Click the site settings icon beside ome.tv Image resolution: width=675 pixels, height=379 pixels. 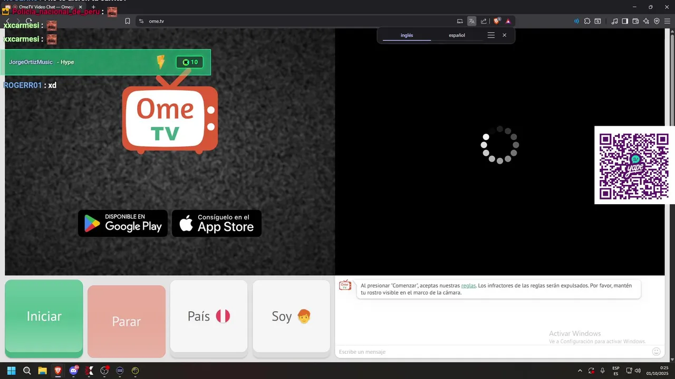141,21
